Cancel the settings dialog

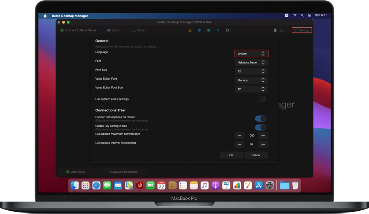coord(256,155)
